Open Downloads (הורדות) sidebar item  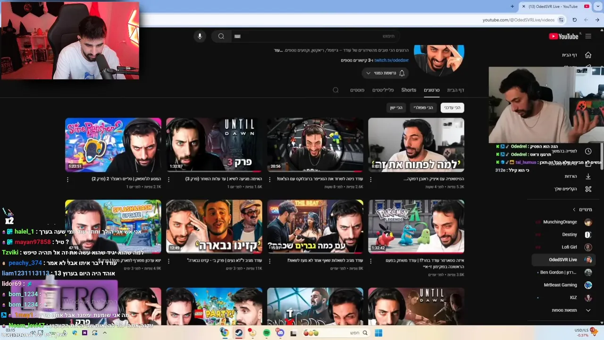(576, 176)
